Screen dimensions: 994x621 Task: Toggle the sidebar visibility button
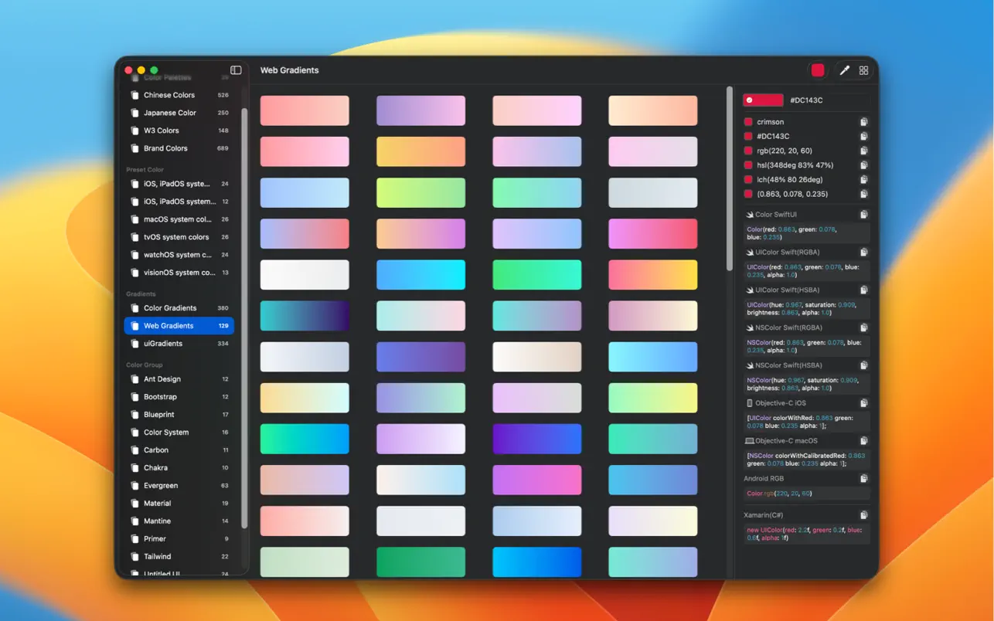(x=235, y=70)
